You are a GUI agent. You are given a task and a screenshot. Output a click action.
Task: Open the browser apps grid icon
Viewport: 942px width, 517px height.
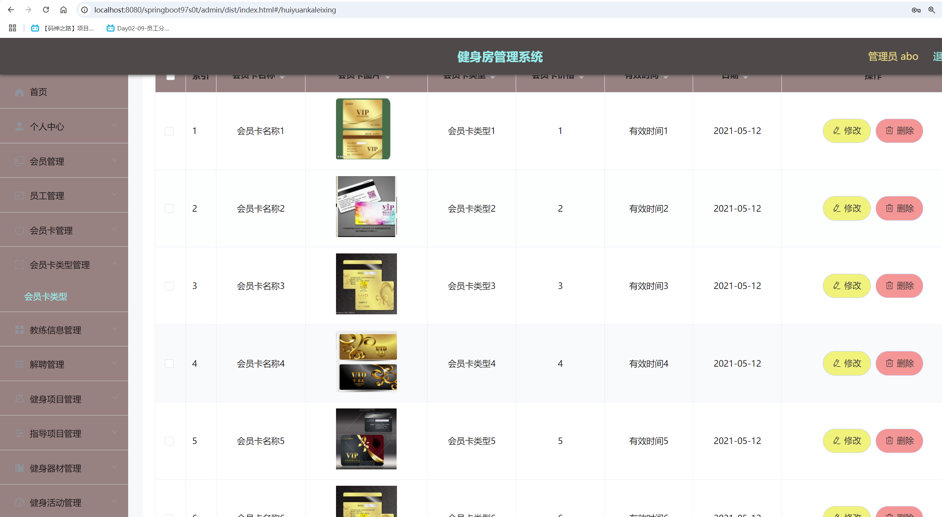13,28
